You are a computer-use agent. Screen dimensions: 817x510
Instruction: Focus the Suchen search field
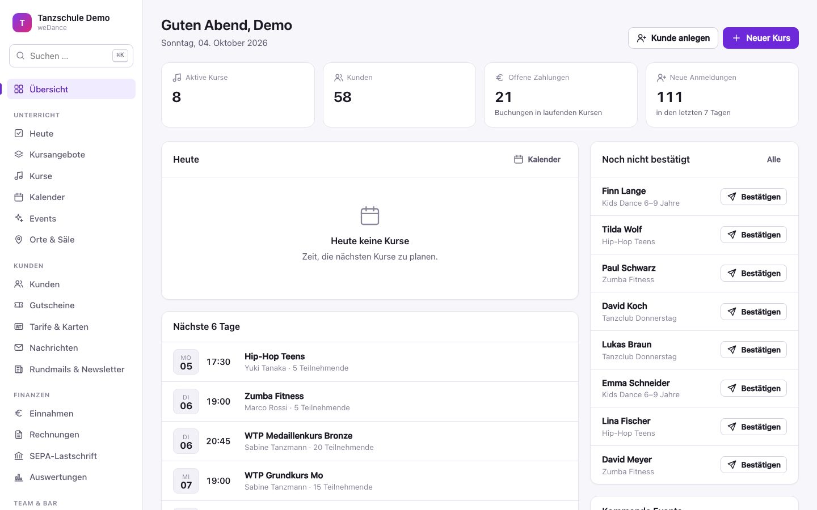pyautogui.click(x=71, y=56)
